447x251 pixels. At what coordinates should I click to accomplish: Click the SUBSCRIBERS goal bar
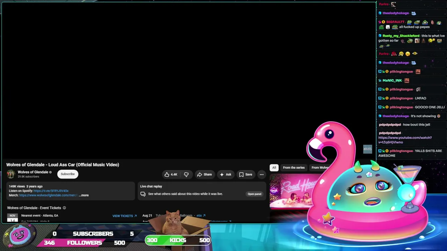(x=93, y=234)
